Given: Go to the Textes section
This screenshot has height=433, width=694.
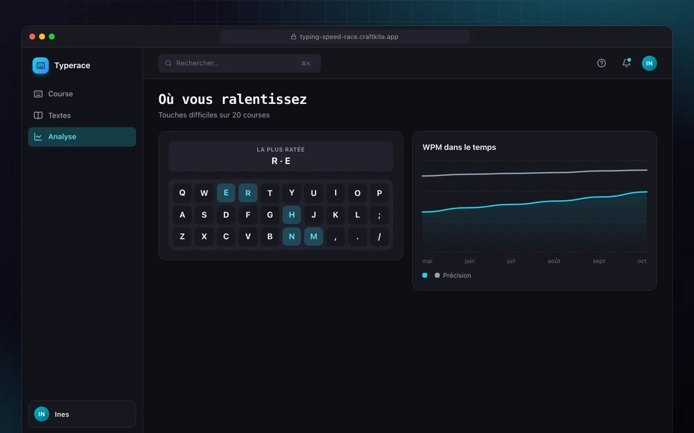Looking at the screenshot, I should 82,115.
